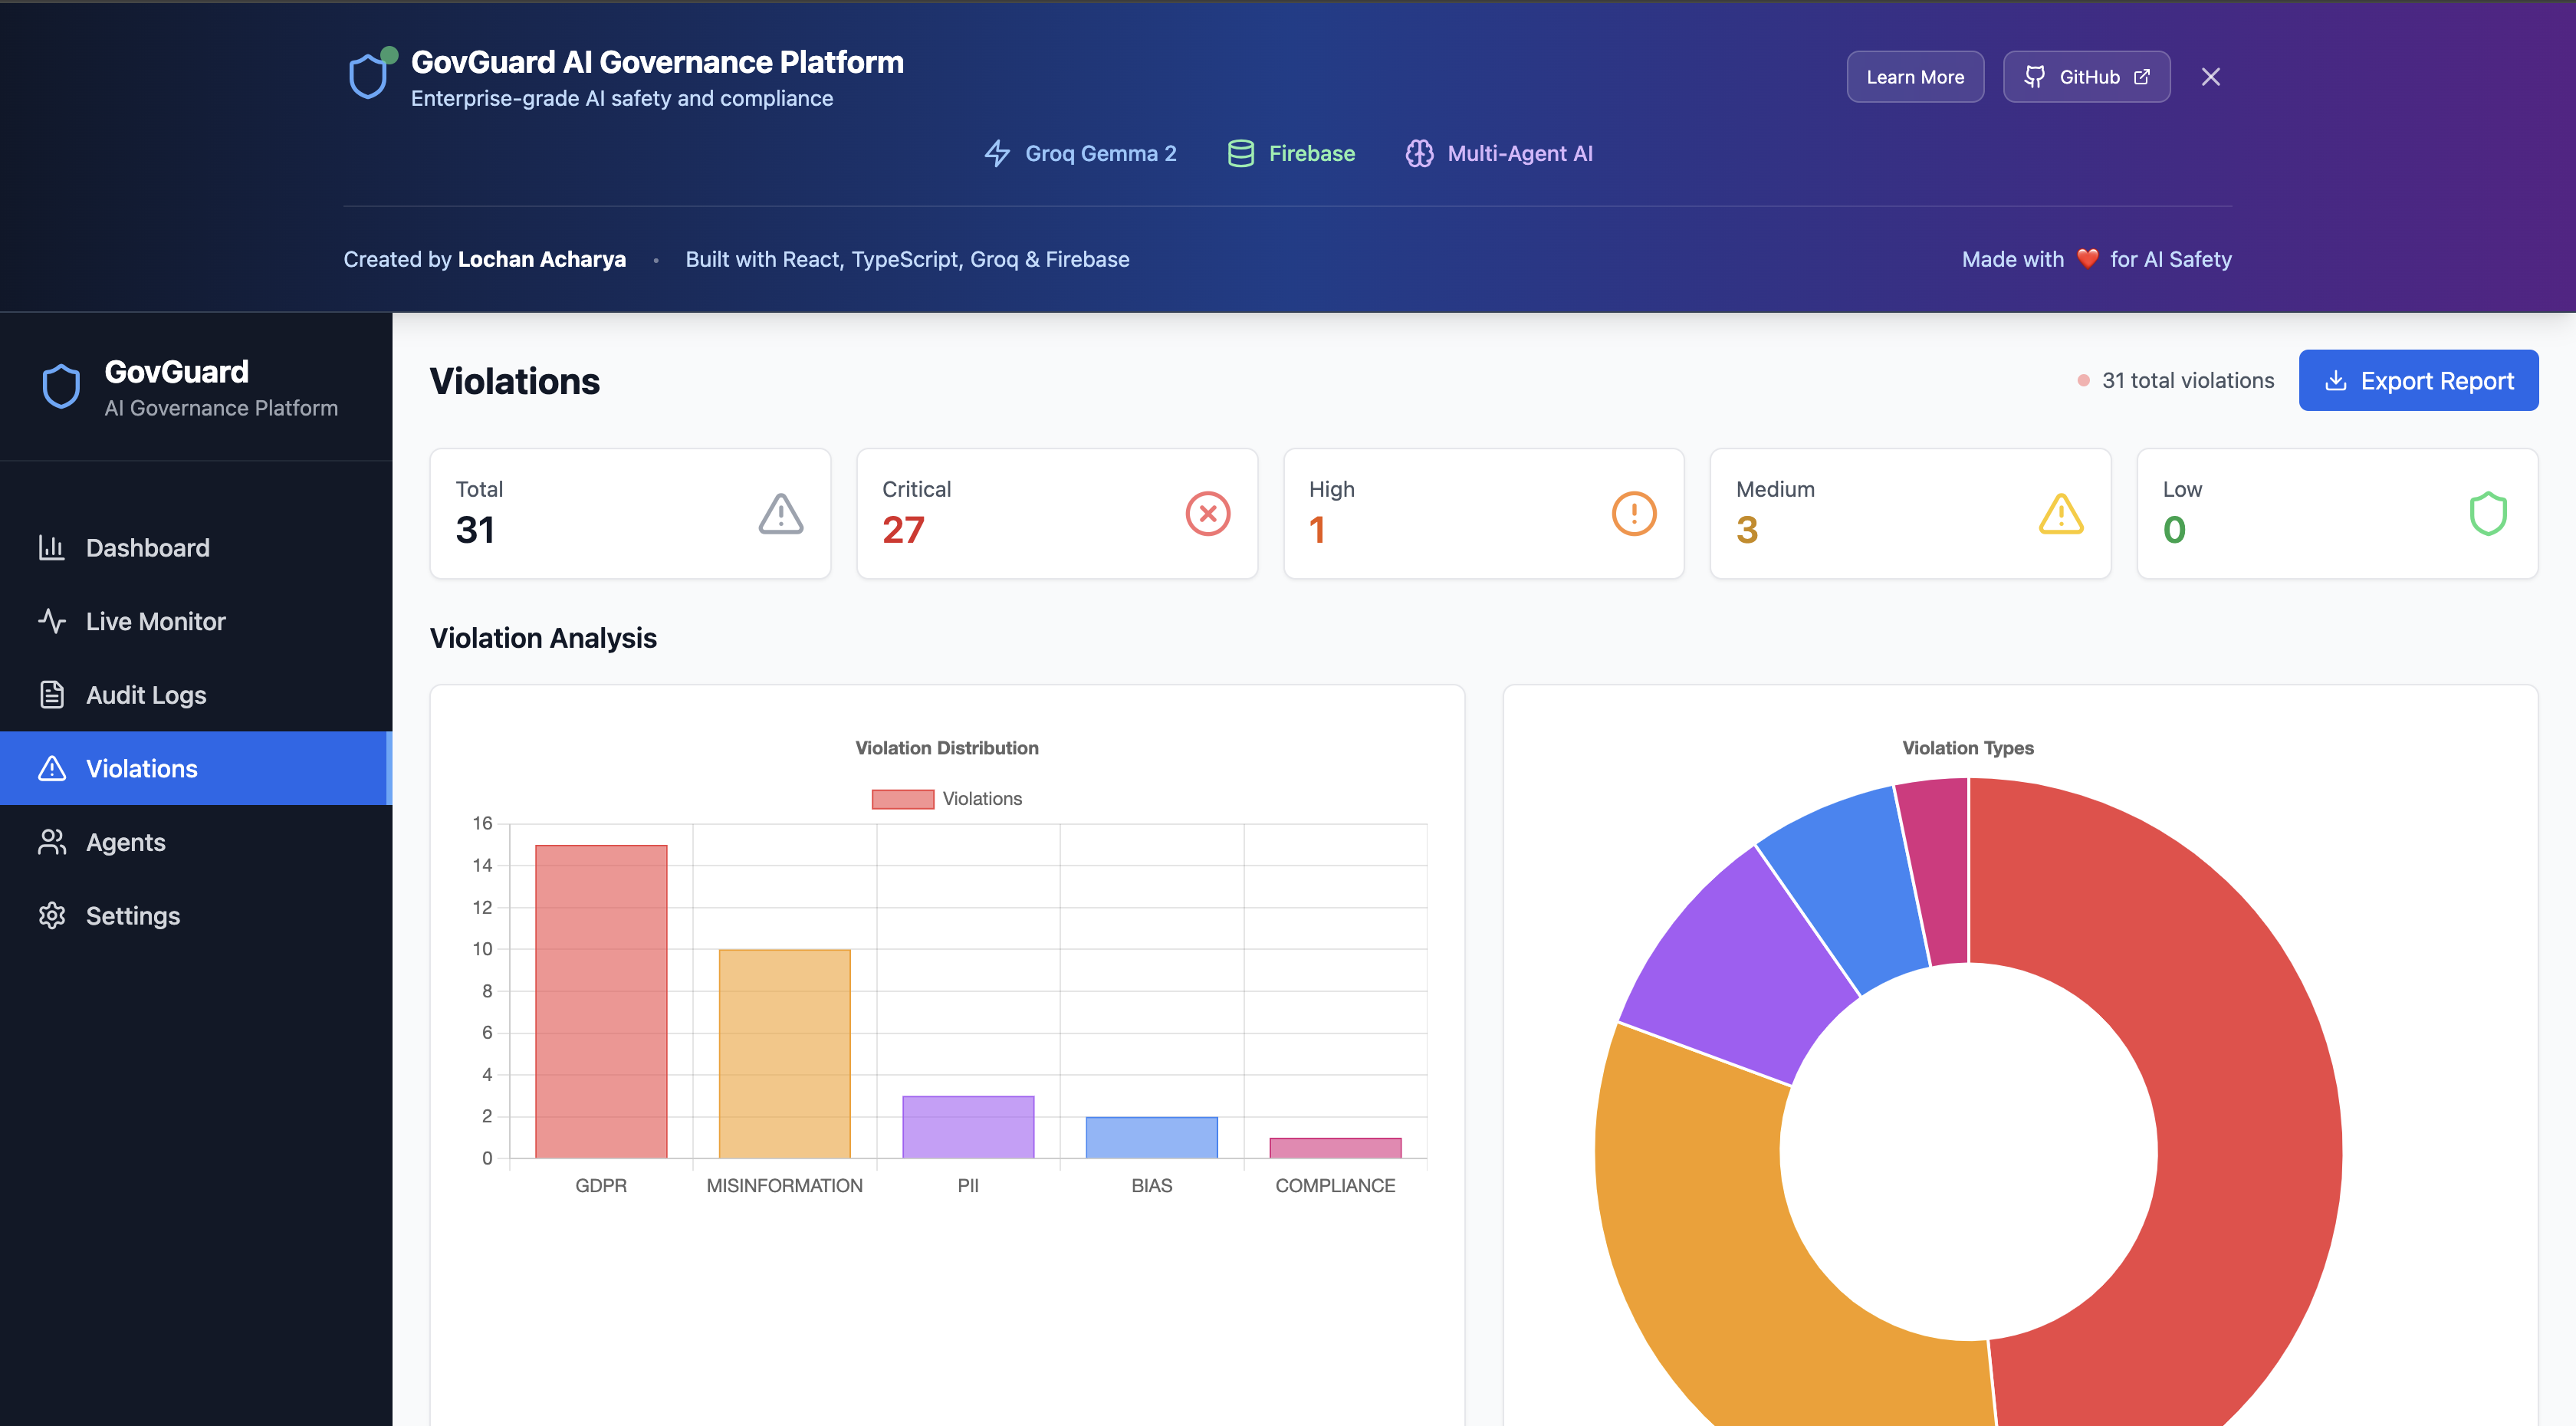The image size is (2576, 1426).
Task: Toggle the Violations legend in bar chart
Action: (x=946, y=798)
